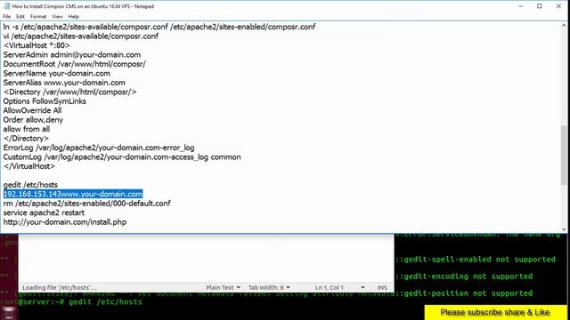Image resolution: width=570 pixels, height=320 pixels.
Task: Click the line 'http://your-domain.com/install.php'
Action: point(65,222)
